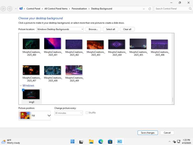The width and height of the screenshot is (193, 145).
Task: Uncheck the img0 wallpaper checkbox
Action: pyautogui.click(x=23, y=90)
